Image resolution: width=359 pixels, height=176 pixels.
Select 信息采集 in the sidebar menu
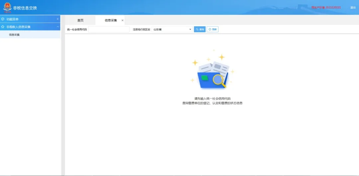14,35
